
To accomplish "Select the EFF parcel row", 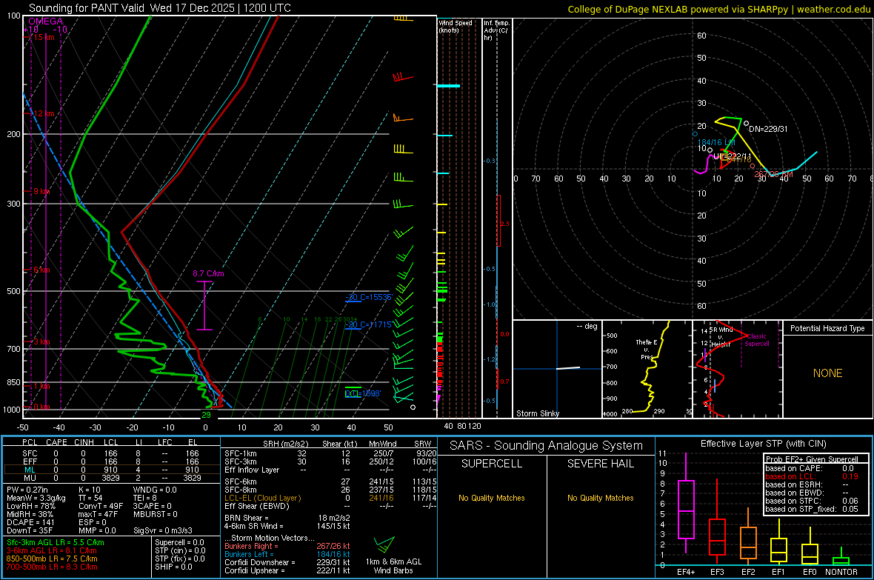I will click(111, 461).
